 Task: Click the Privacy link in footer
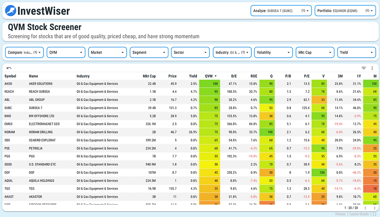click(340, 214)
